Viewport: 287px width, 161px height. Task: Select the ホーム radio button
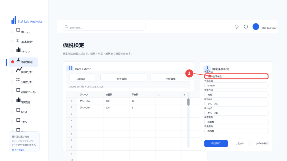click(13, 32)
